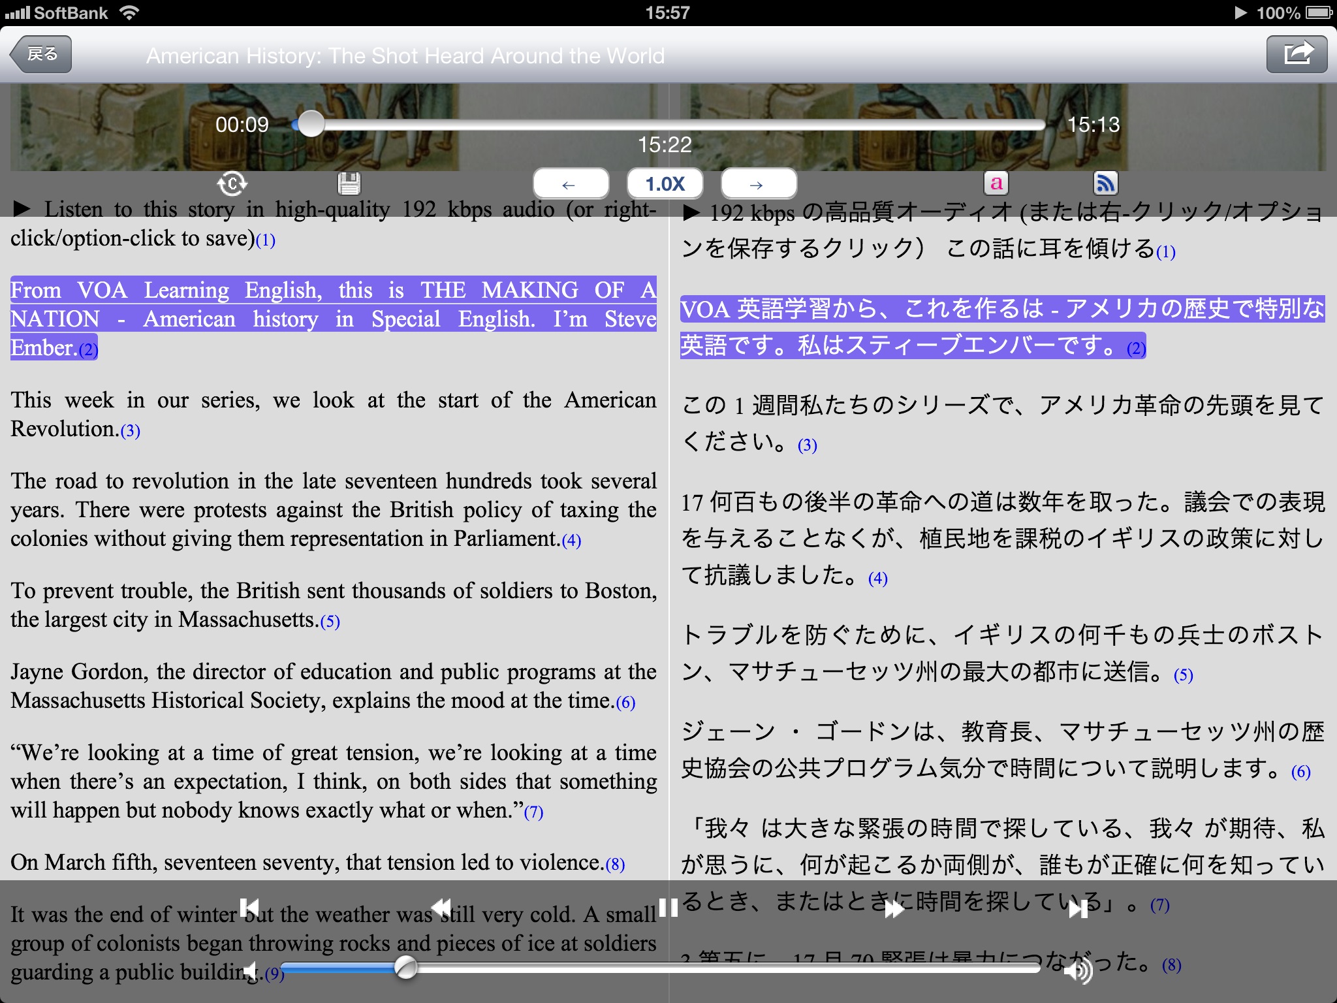
Task: Select 'The road to revolution' paragraph
Action: point(334,509)
